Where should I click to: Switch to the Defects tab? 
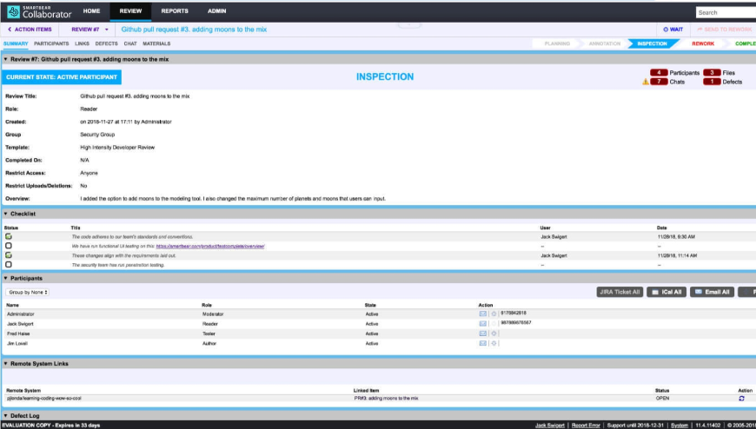[x=106, y=43]
